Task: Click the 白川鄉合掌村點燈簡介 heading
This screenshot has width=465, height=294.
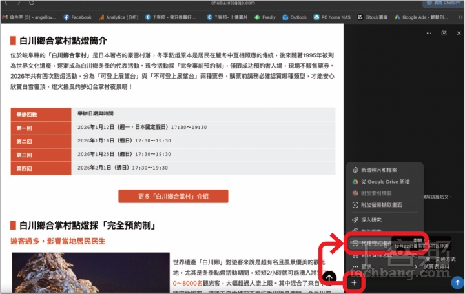Action: [63, 41]
